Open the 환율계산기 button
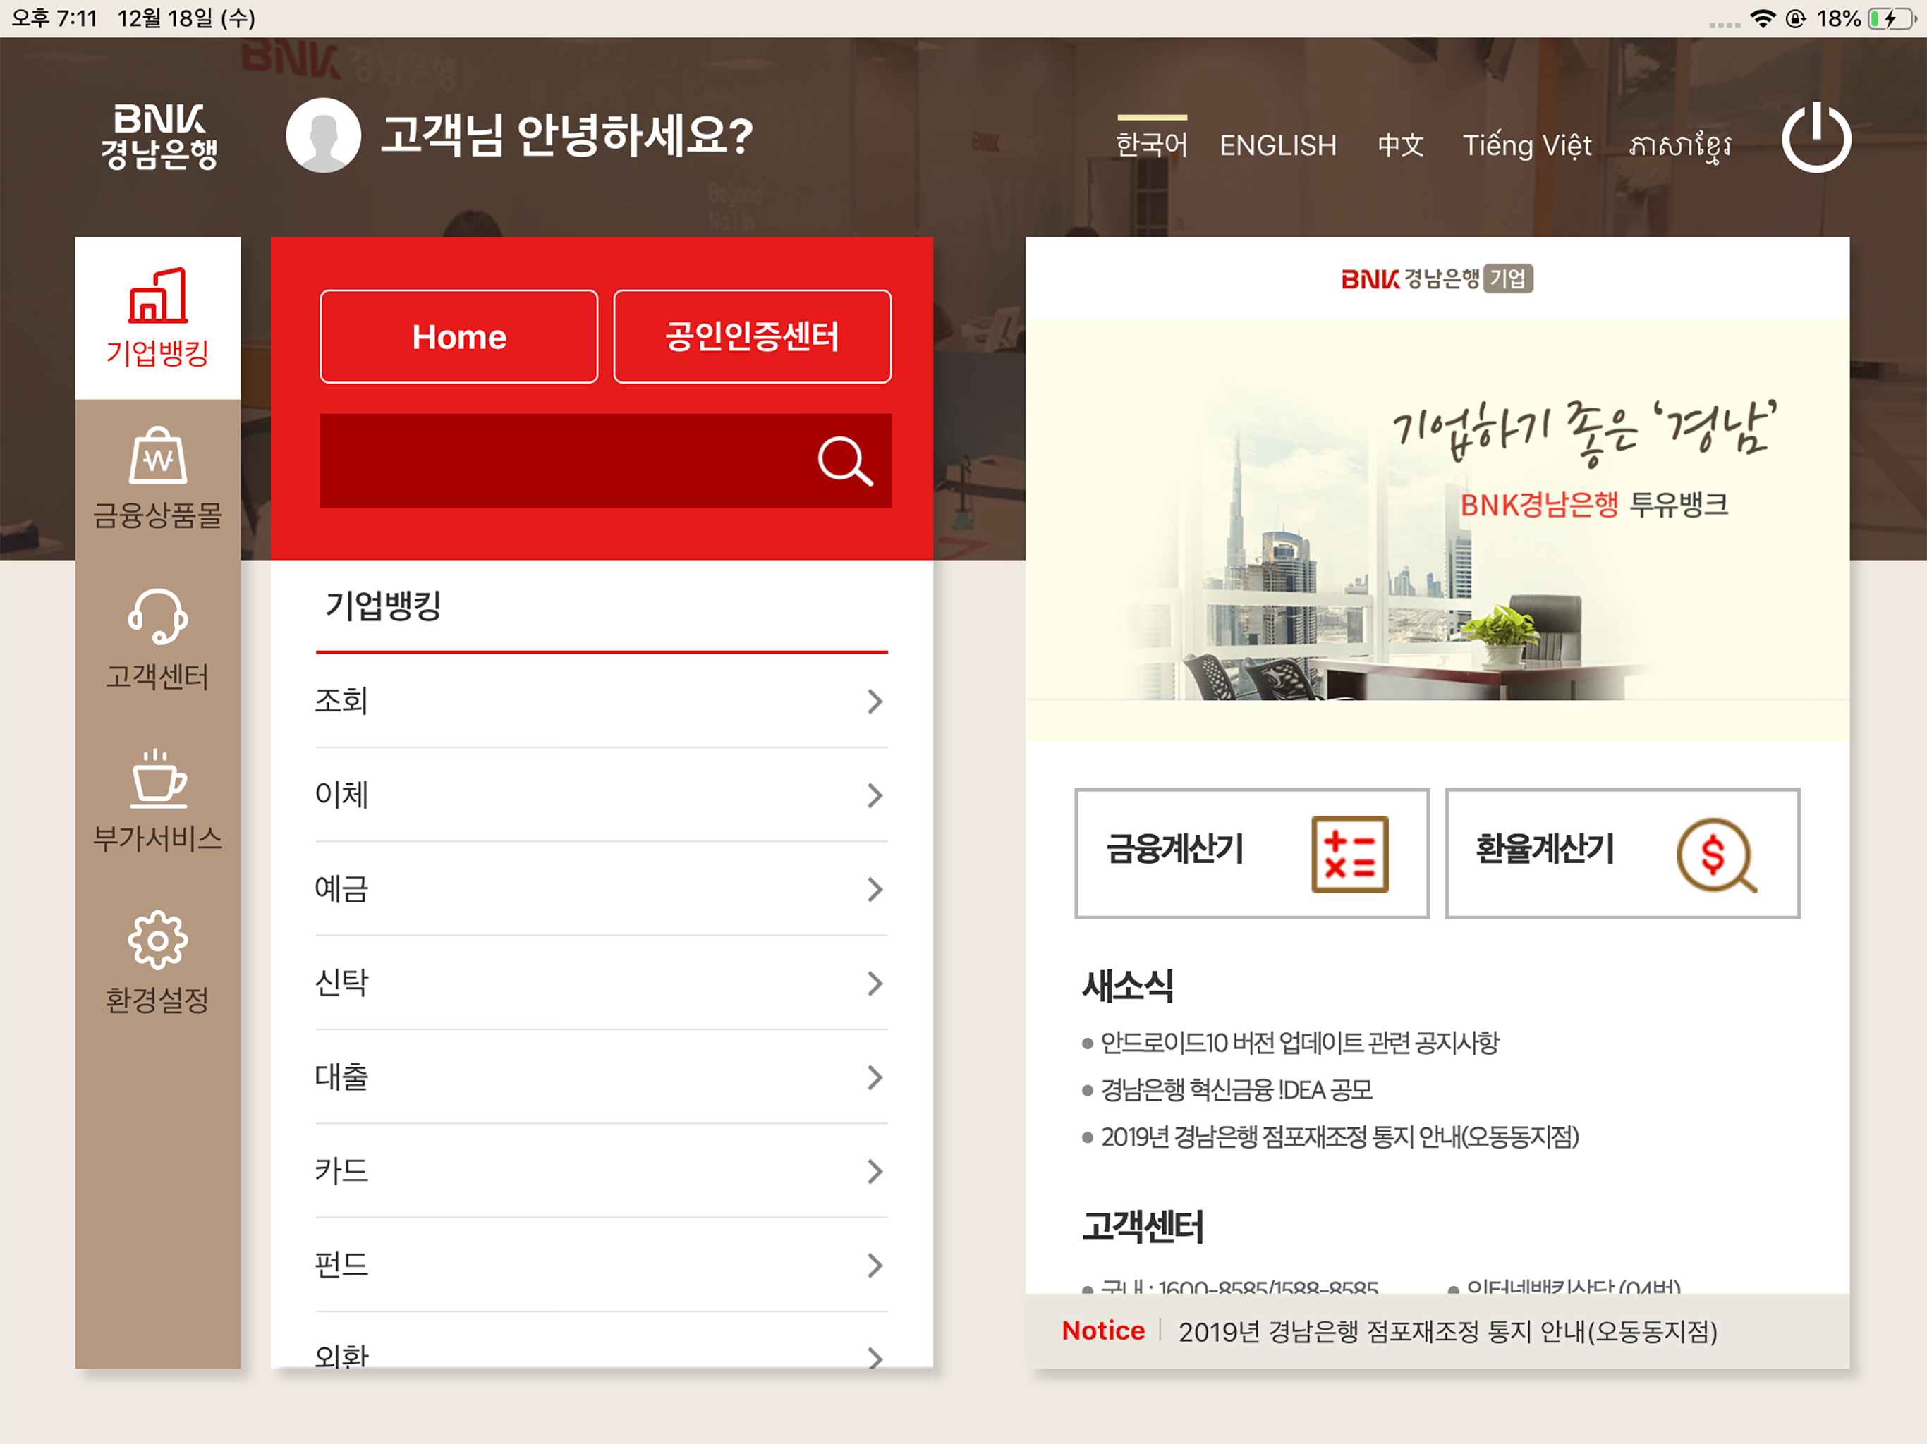The image size is (1927, 1444). tap(1622, 854)
